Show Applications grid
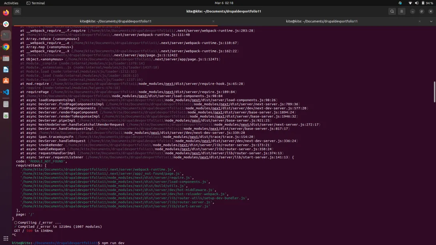Image resolution: width=436 pixels, height=245 pixels. 6,239
